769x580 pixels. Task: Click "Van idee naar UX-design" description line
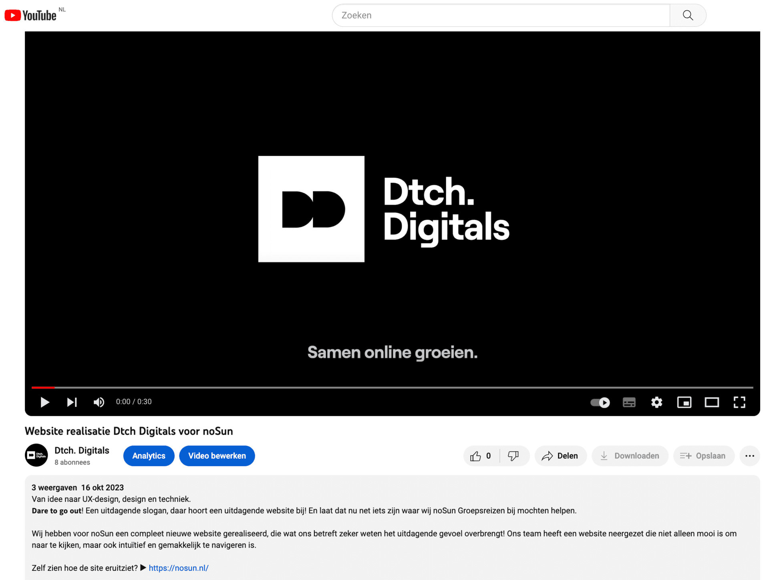(111, 499)
